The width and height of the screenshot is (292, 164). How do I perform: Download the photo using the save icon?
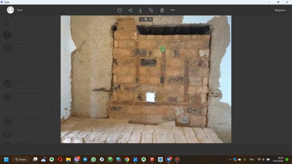coord(141,10)
